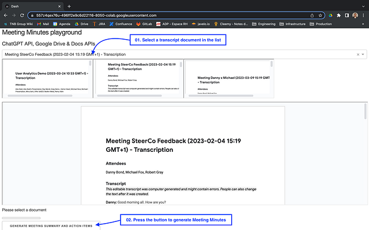This screenshot has height=230, width=369.
Task: Click vertical scrollbar of Danny x Michael preview
Action: (x=272, y=64)
